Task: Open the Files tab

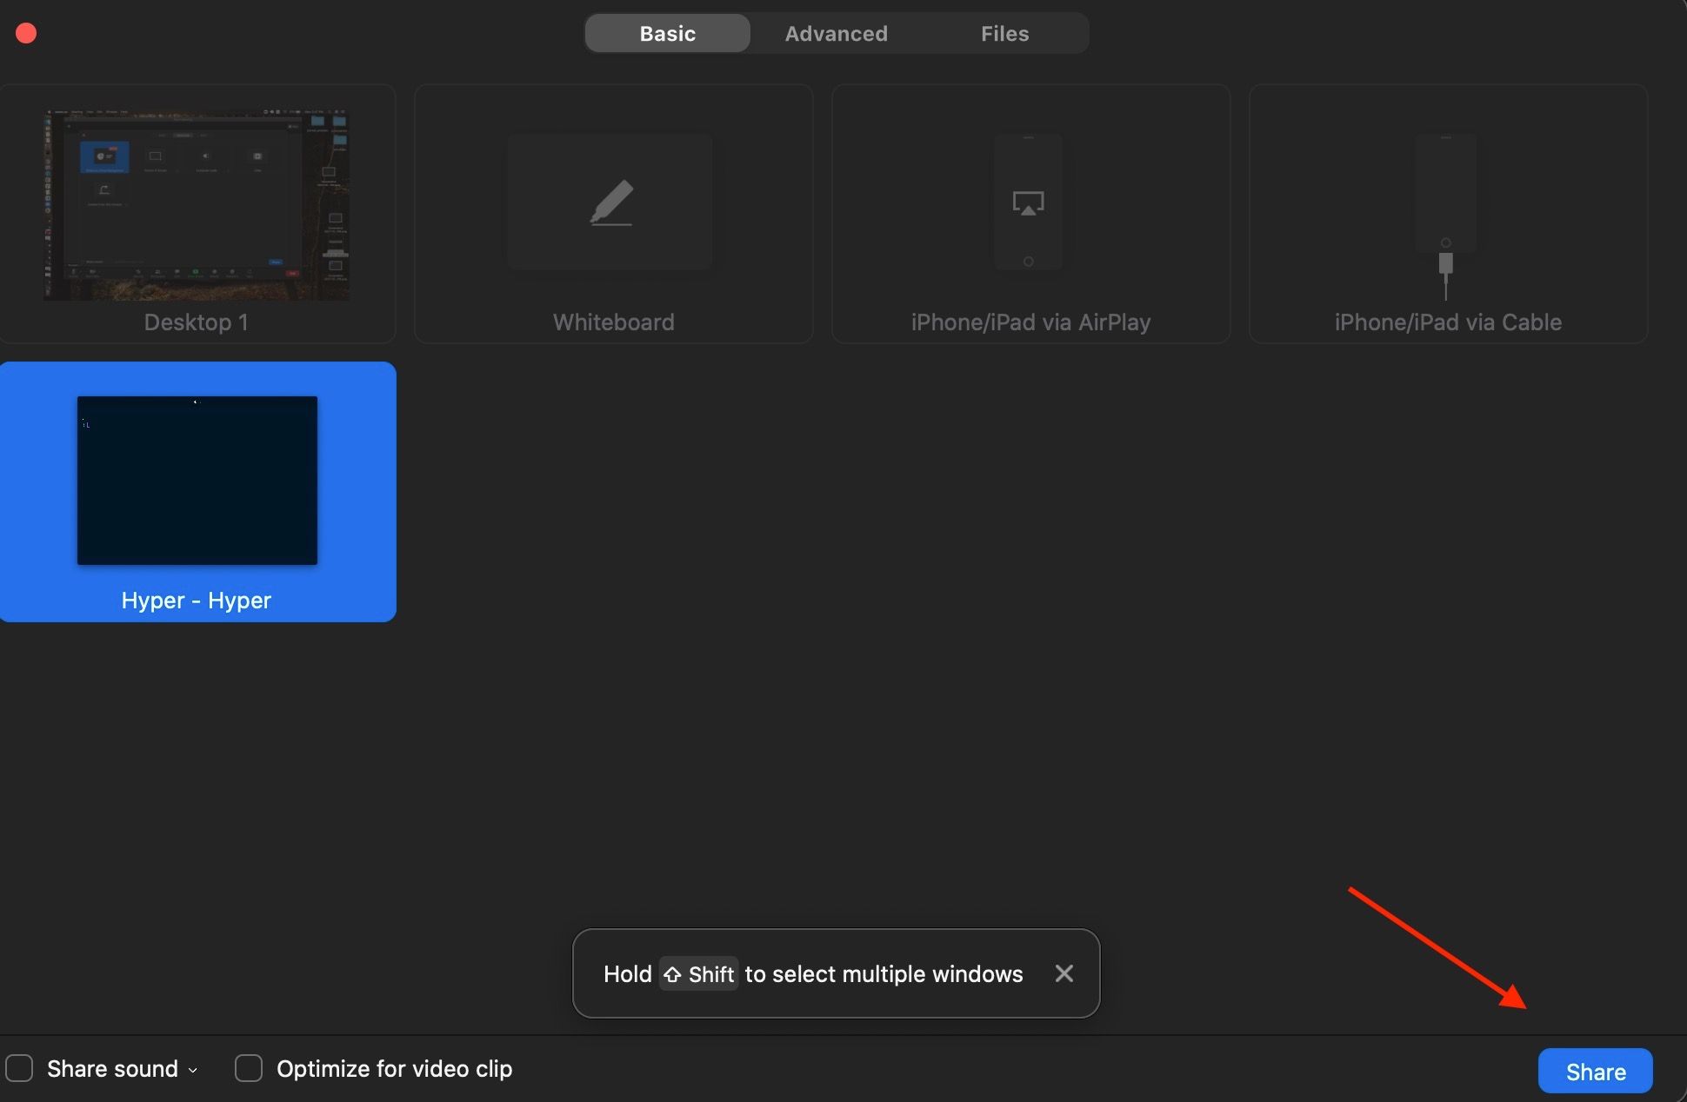Action: (1004, 33)
